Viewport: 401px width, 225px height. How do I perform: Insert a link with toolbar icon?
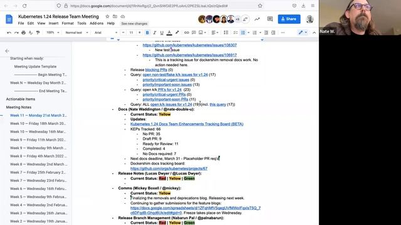[x=187, y=32]
